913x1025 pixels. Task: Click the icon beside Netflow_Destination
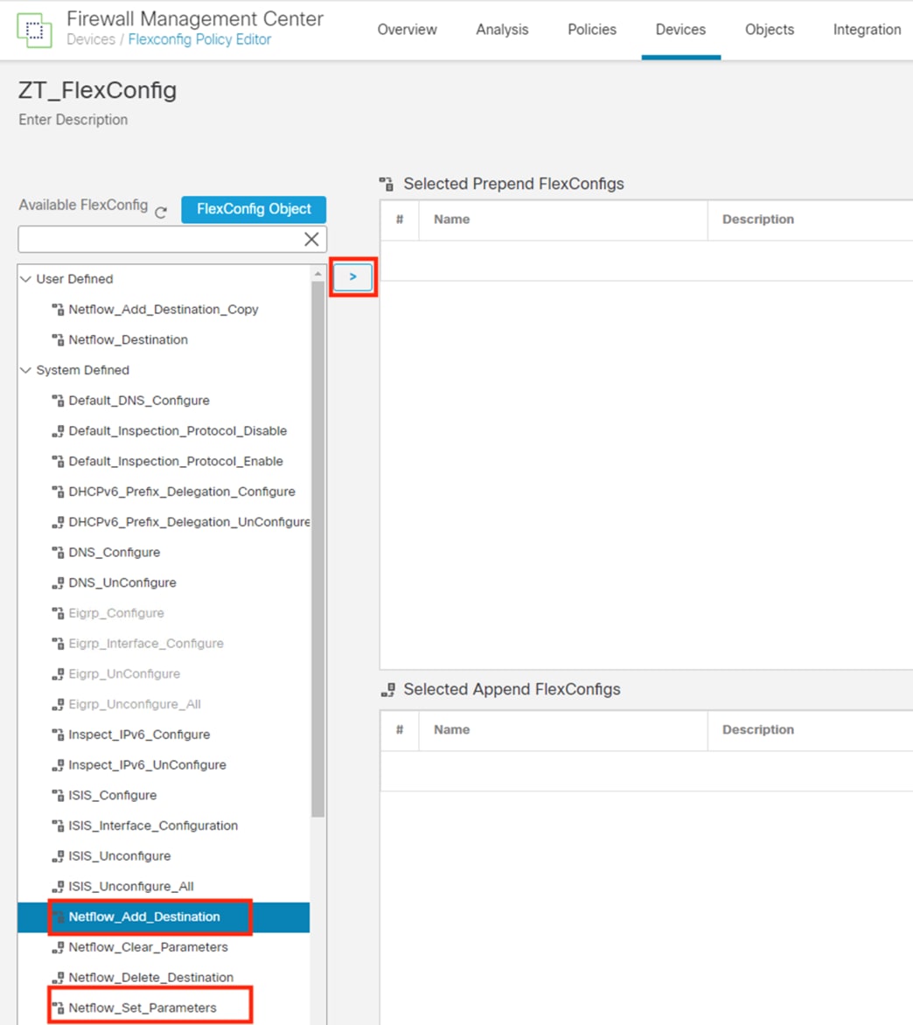click(x=59, y=340)
